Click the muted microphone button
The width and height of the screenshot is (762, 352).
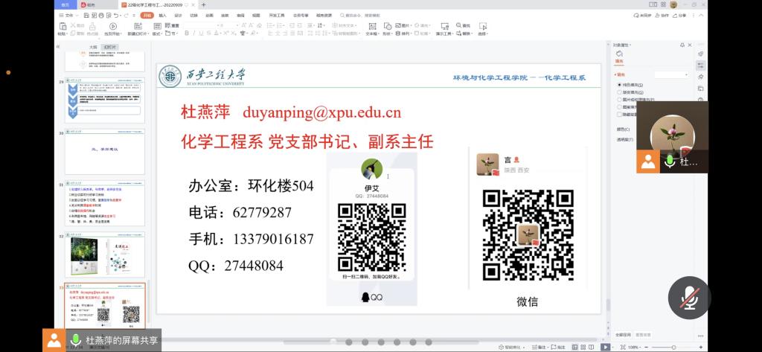coord(689,298)
